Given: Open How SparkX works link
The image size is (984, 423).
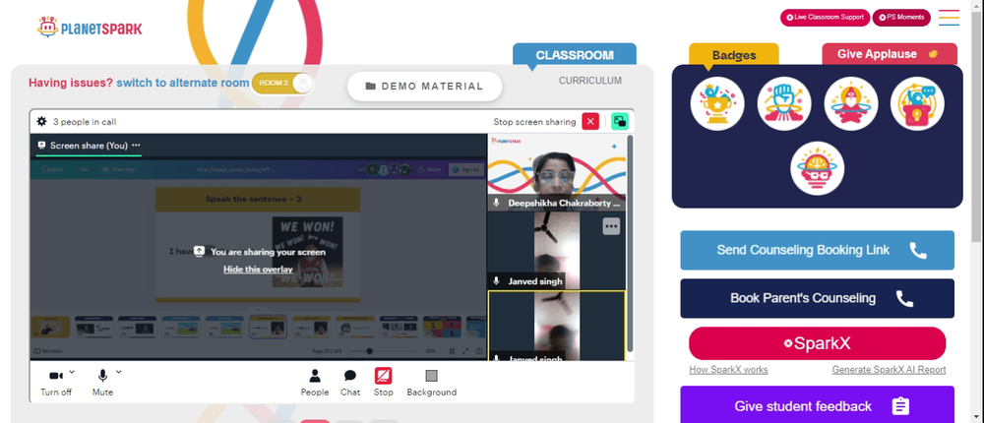Looking at the screenshot, I should pyautogui.click(x=728, y=370).
